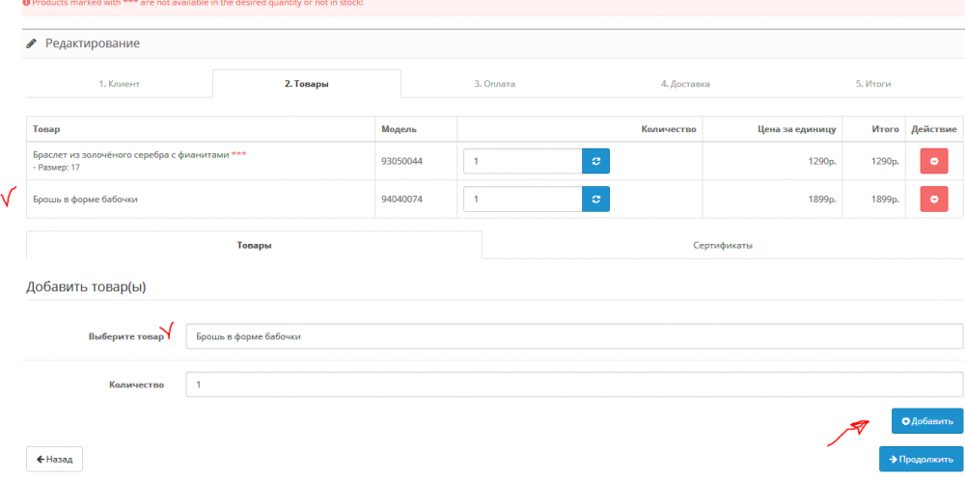This screenshot has height=479, width=965.
Task: Click the Продолжить button
Action: click(922, 459)
